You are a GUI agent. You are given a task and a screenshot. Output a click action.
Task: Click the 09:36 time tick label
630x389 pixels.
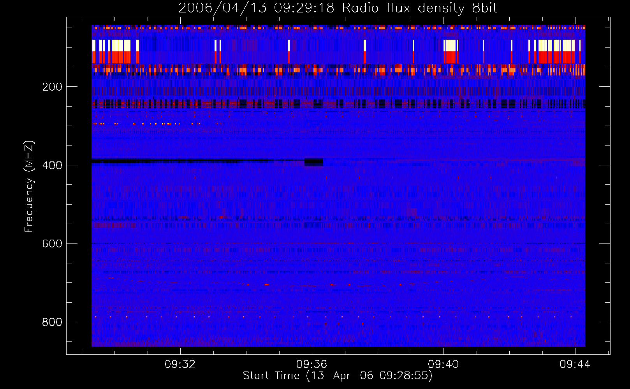click(x=311, y=364)
